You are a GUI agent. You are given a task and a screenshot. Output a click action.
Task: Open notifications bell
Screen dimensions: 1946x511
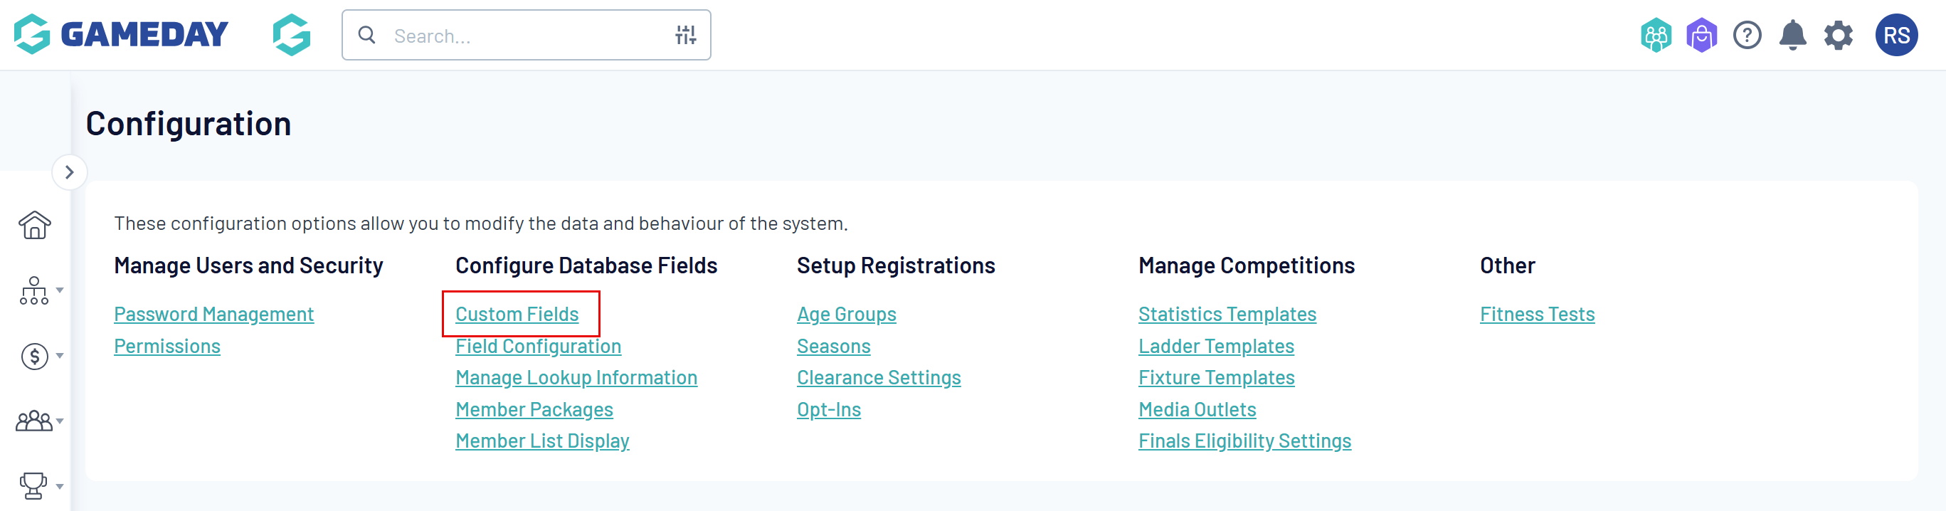[1792, 36]
